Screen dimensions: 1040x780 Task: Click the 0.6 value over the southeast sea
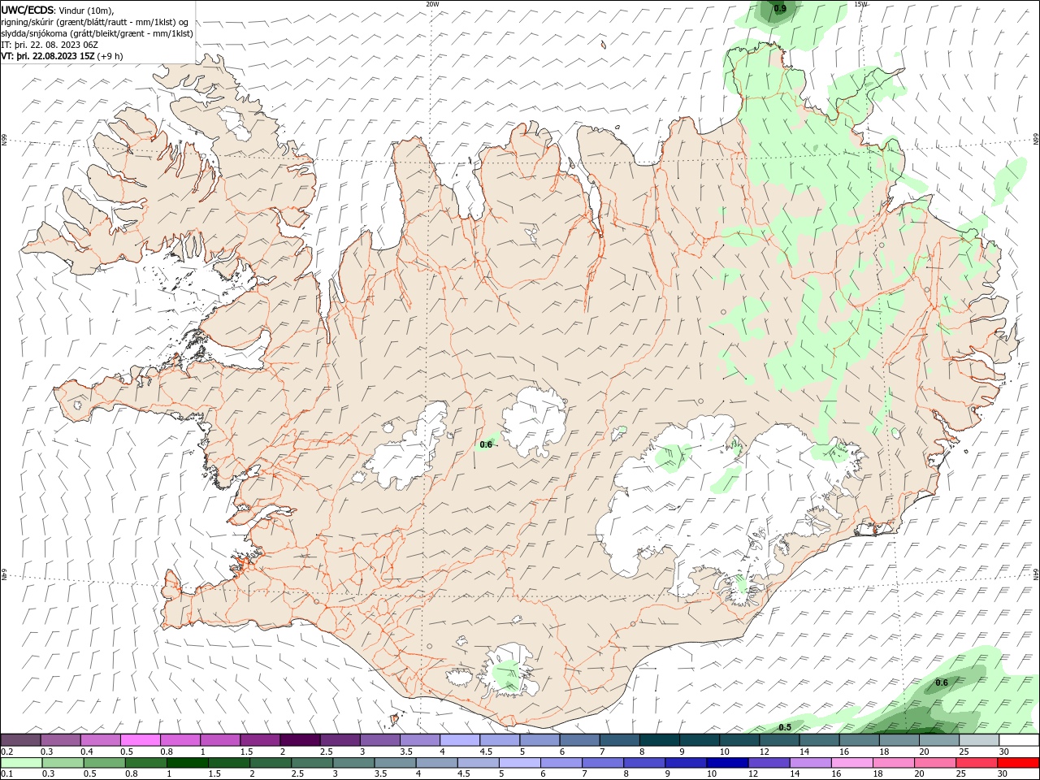[x=942, y=682]
